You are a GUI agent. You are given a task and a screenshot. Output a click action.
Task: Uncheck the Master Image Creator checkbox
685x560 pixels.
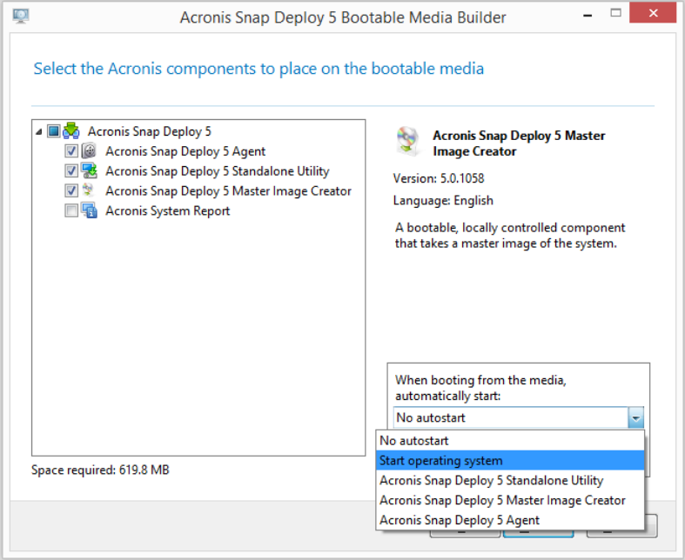click(x=71, y=190)
